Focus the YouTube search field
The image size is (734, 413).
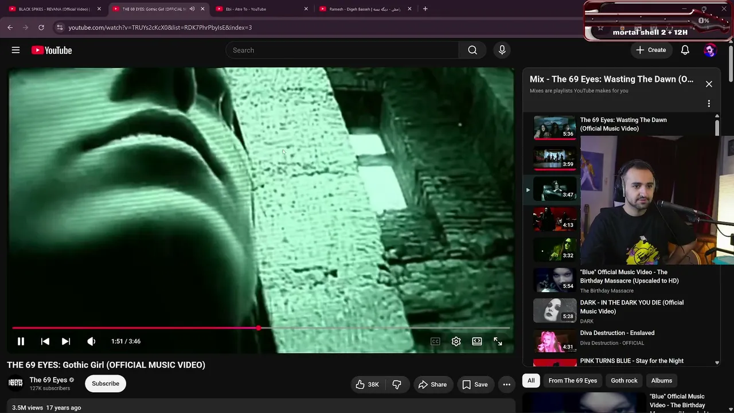tap(342, 50)
